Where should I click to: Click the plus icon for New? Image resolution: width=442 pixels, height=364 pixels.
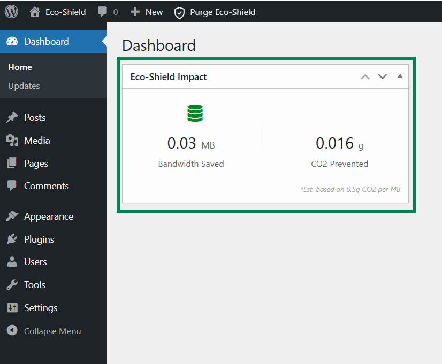coord(135,12)
